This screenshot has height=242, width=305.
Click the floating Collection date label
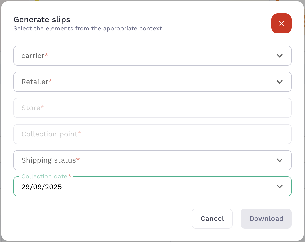tap(44, 176)
